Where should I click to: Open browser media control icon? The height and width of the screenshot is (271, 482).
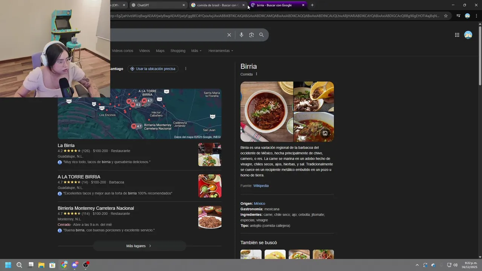(458, 16)
